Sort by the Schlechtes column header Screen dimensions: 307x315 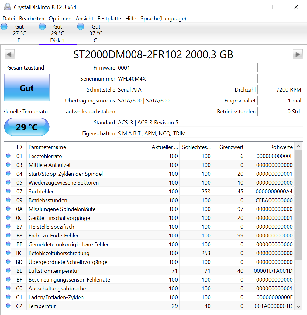[196, 147]
